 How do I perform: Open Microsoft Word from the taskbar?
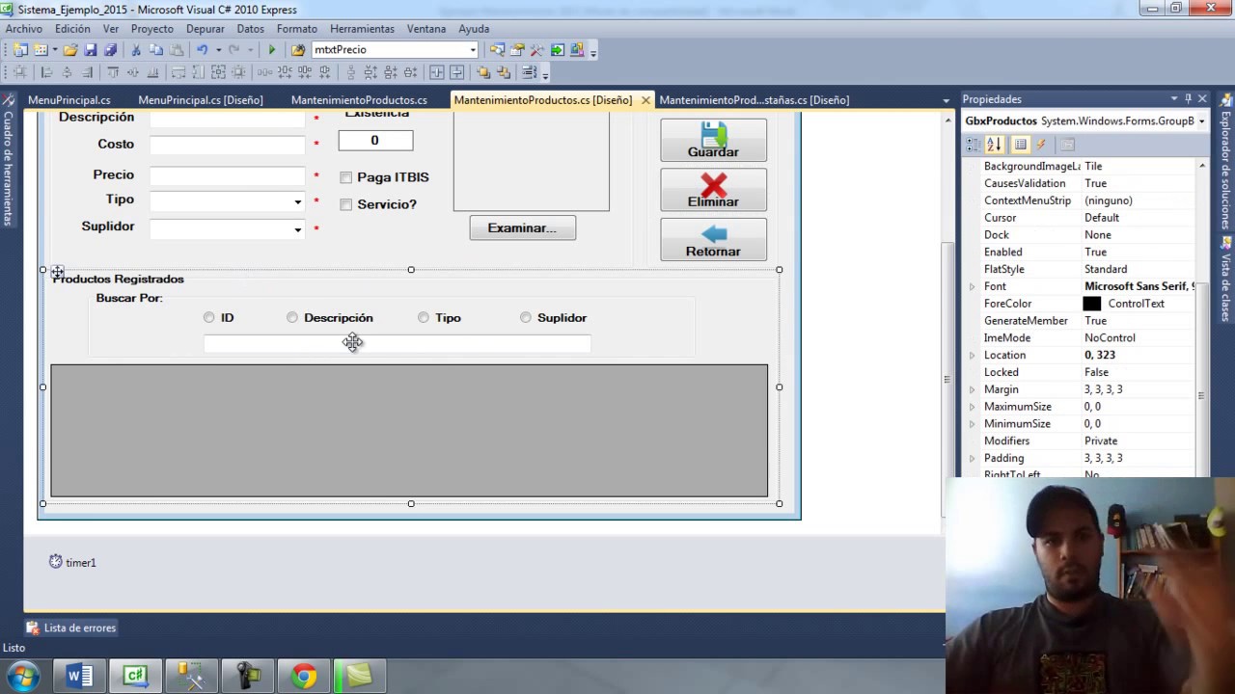(x=79, y=677)
